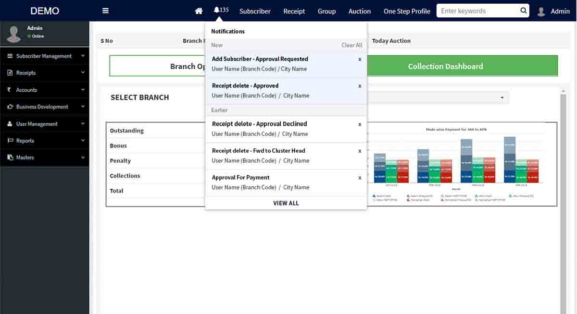
Task: Click the Business Development handshake icon
Action: point(10,107)
